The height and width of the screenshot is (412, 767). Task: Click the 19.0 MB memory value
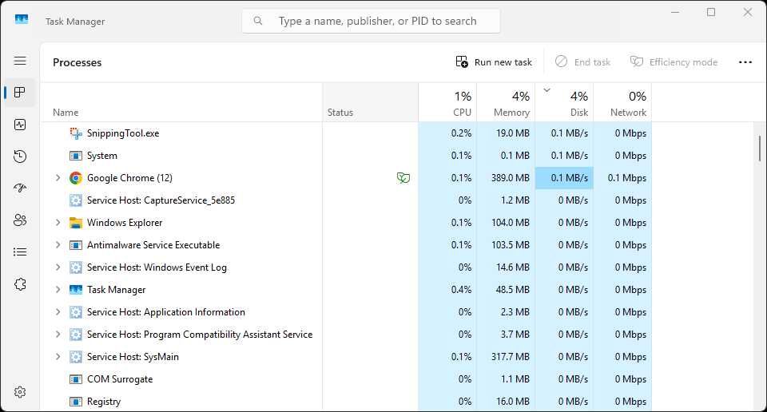pos(513,133)
